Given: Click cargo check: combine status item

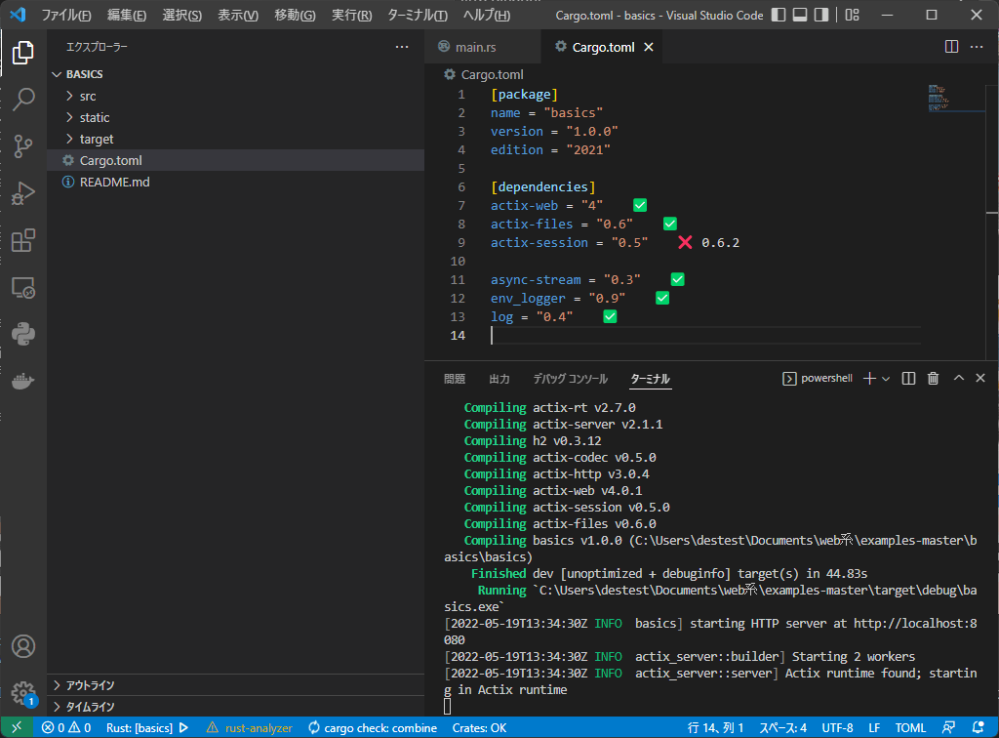Looking at the screenshot, I should pyautogui.click(x=373, y=728).
